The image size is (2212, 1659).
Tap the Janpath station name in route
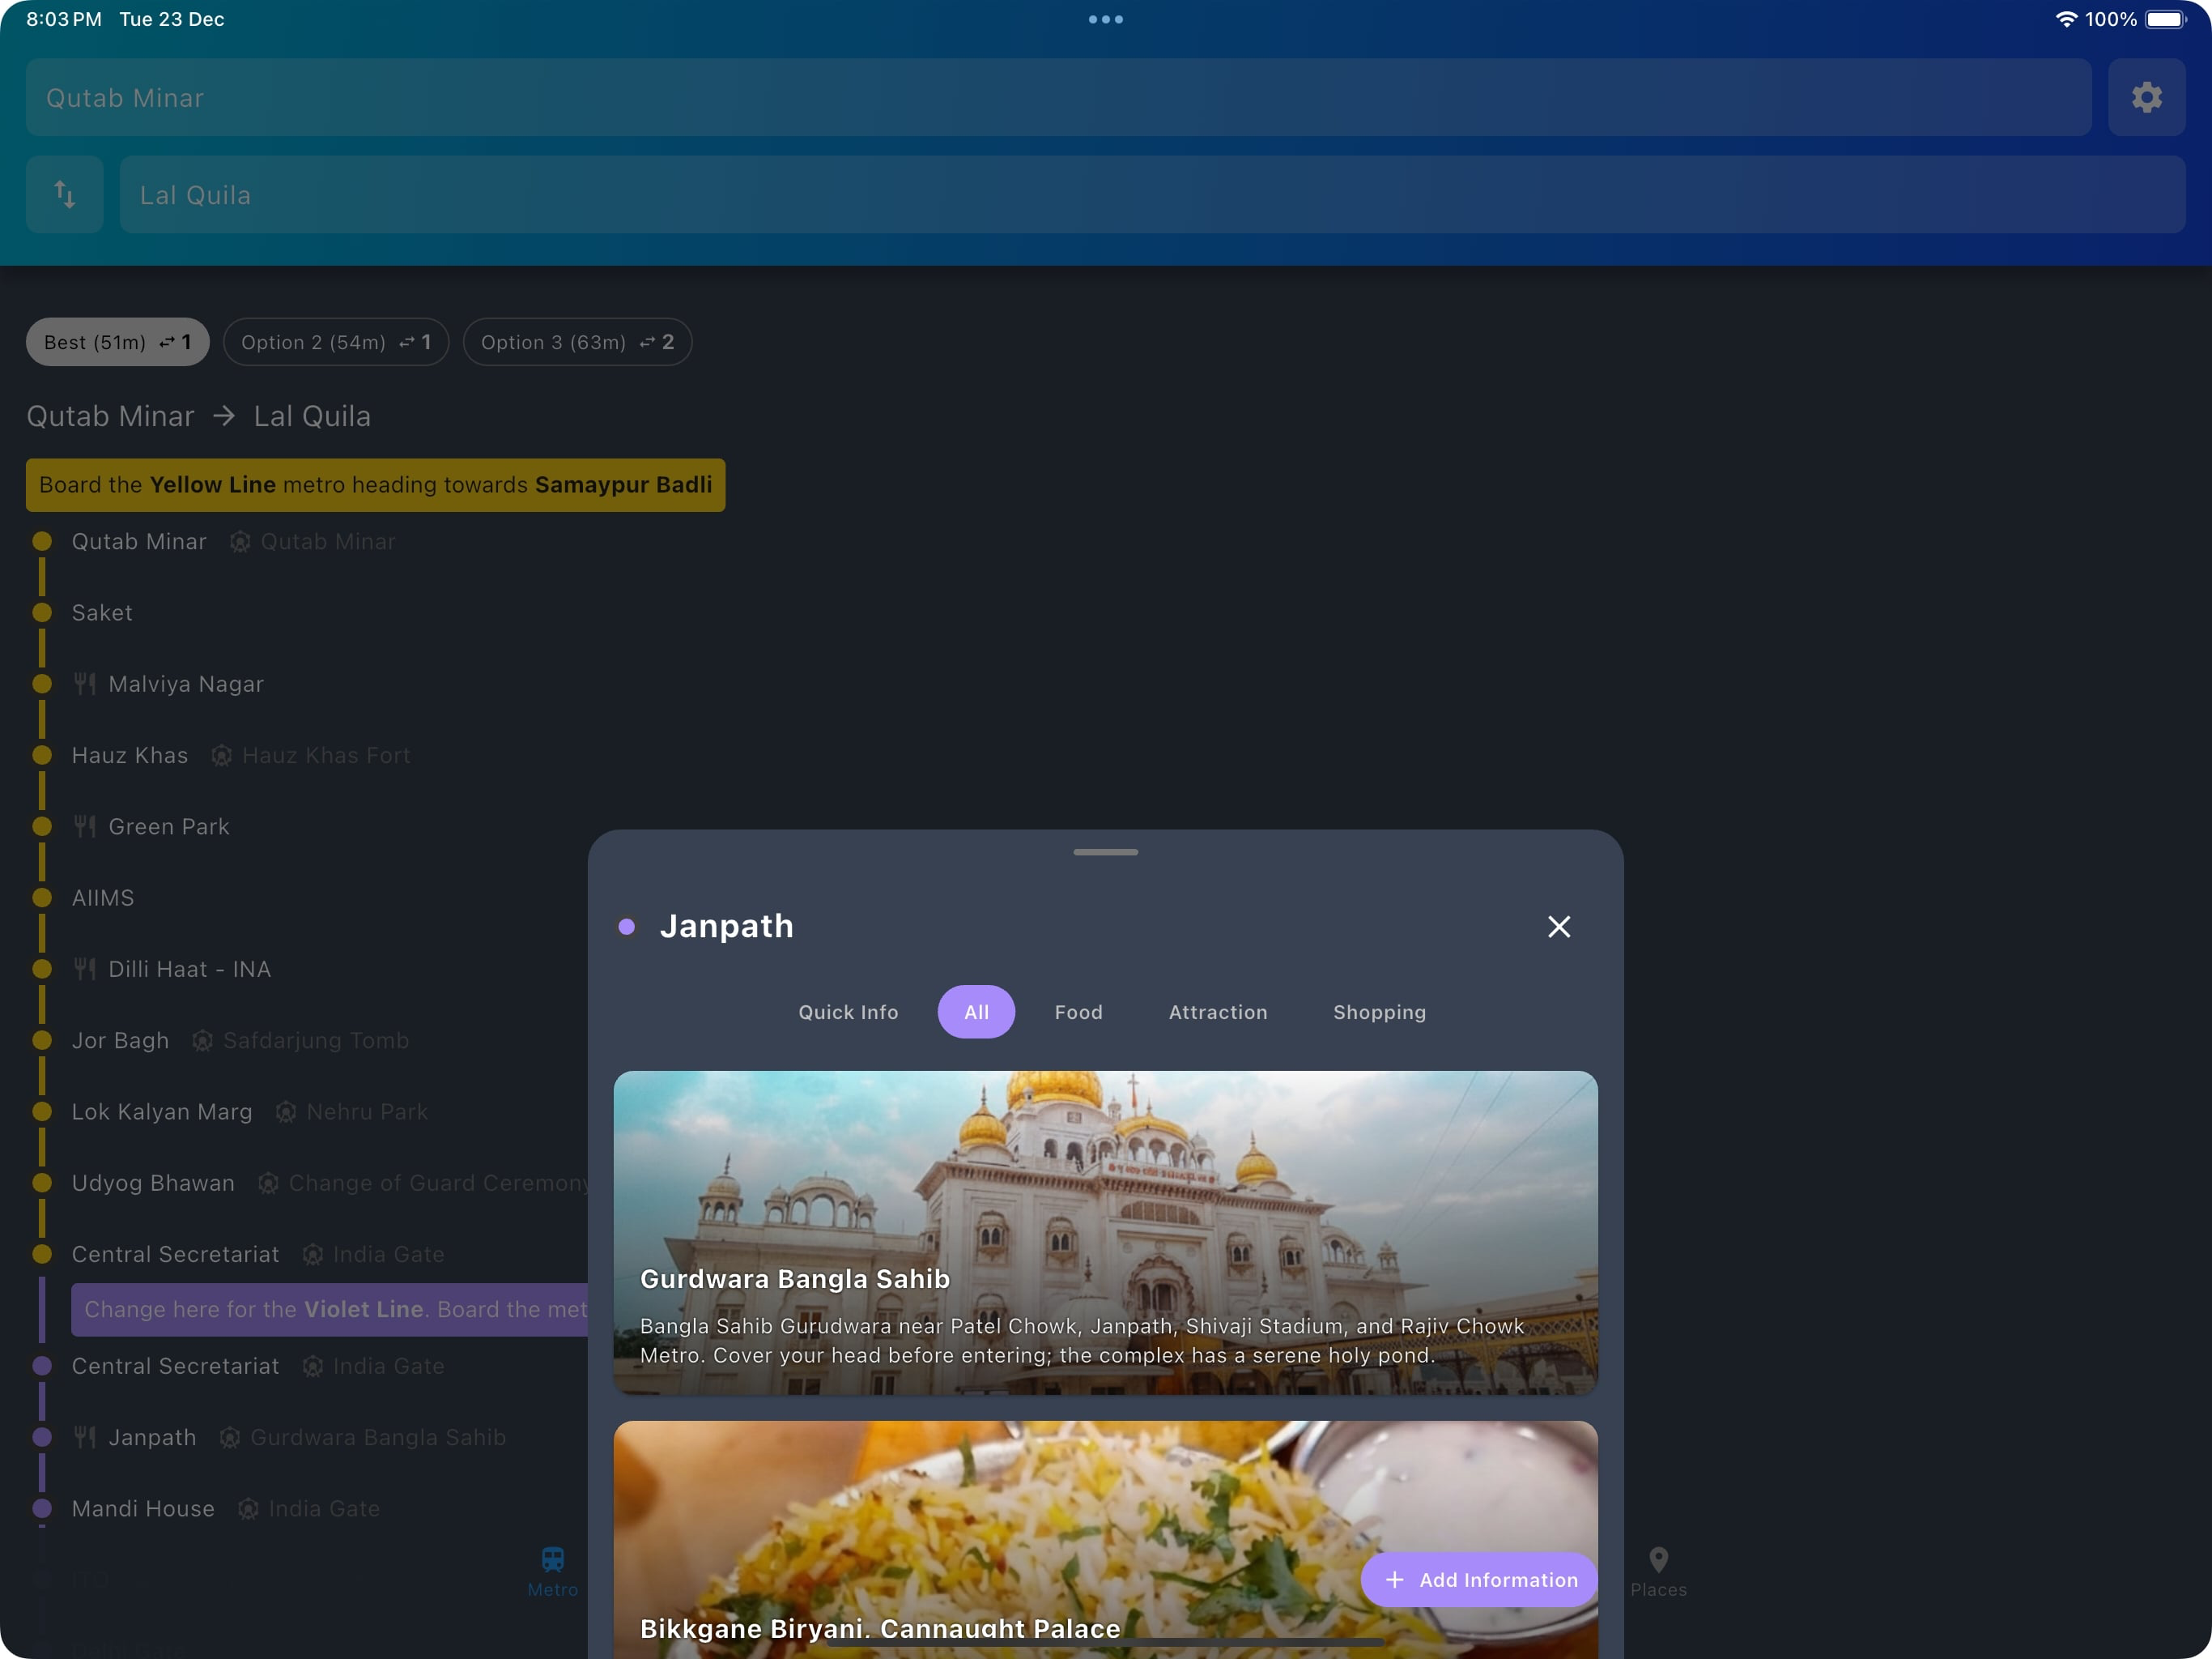(x=152, y=1438)
